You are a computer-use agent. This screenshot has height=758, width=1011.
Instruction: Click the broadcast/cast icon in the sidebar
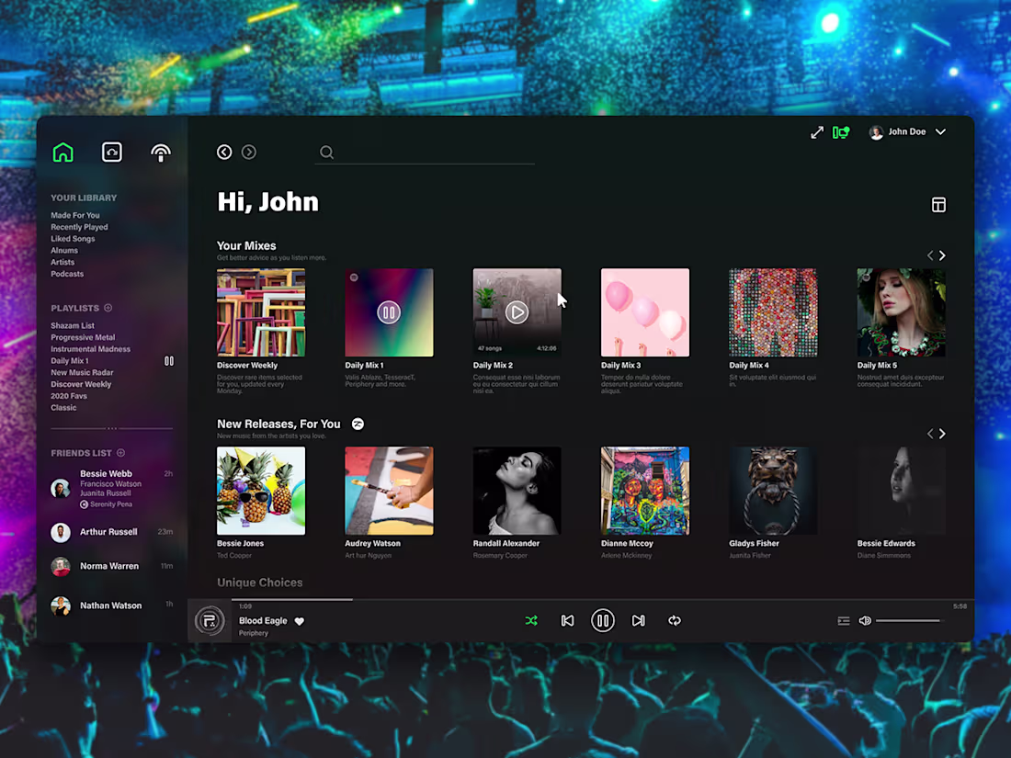[161, 152]
